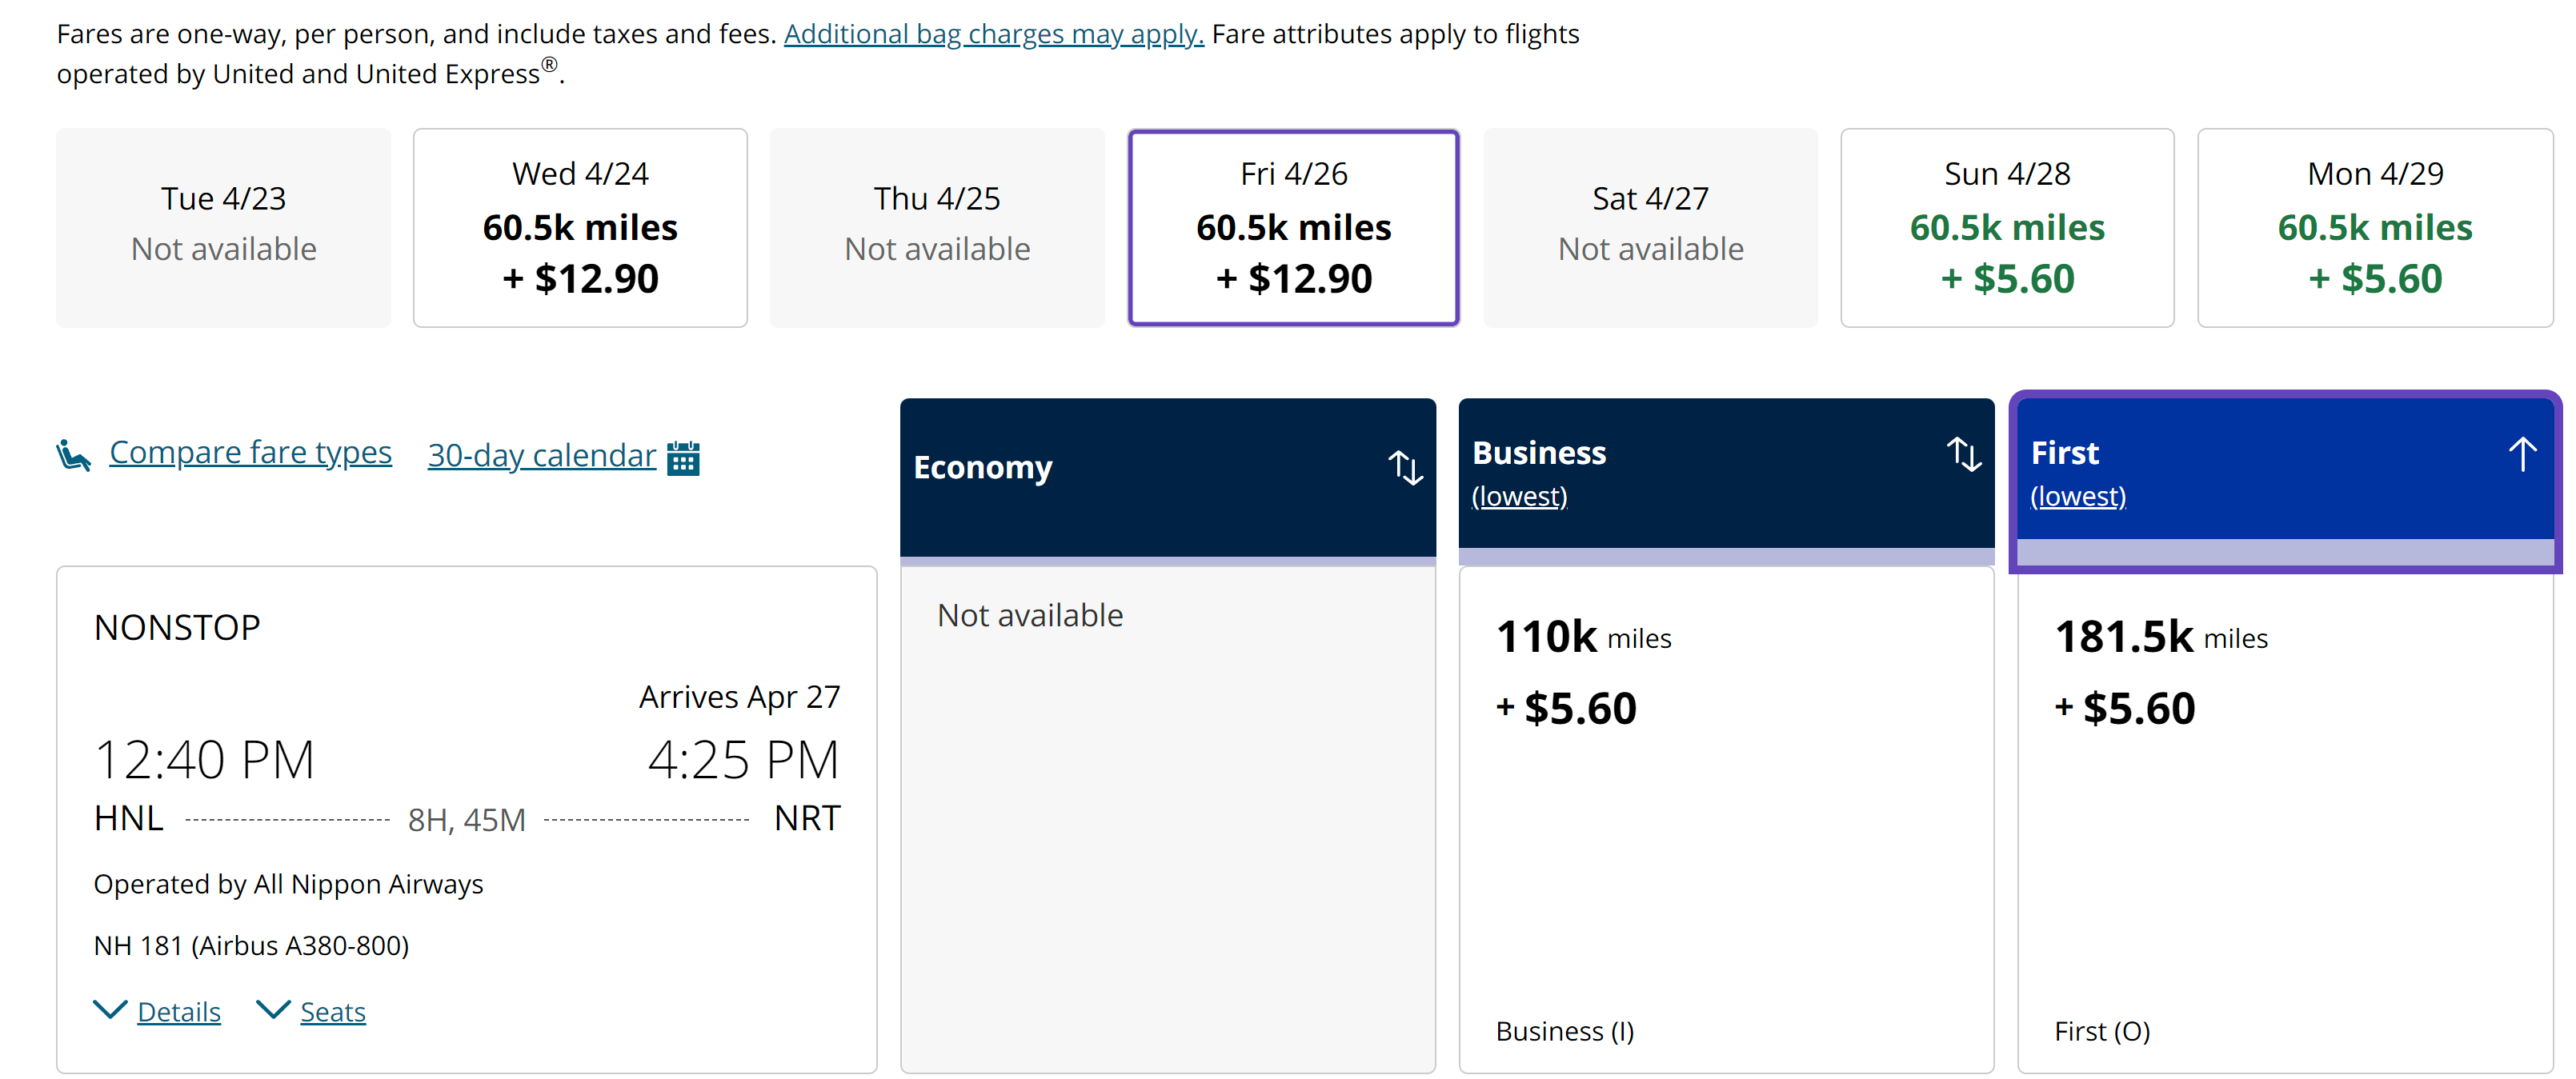The image size is (2576, 1079).
Task: Click the Business (lowest) link
Action: pos(1519,497)
